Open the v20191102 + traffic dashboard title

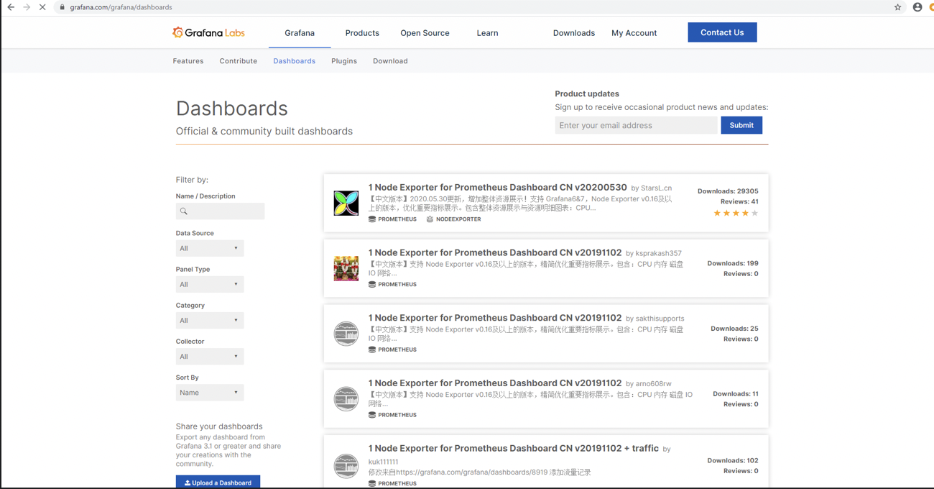(514, 449)
